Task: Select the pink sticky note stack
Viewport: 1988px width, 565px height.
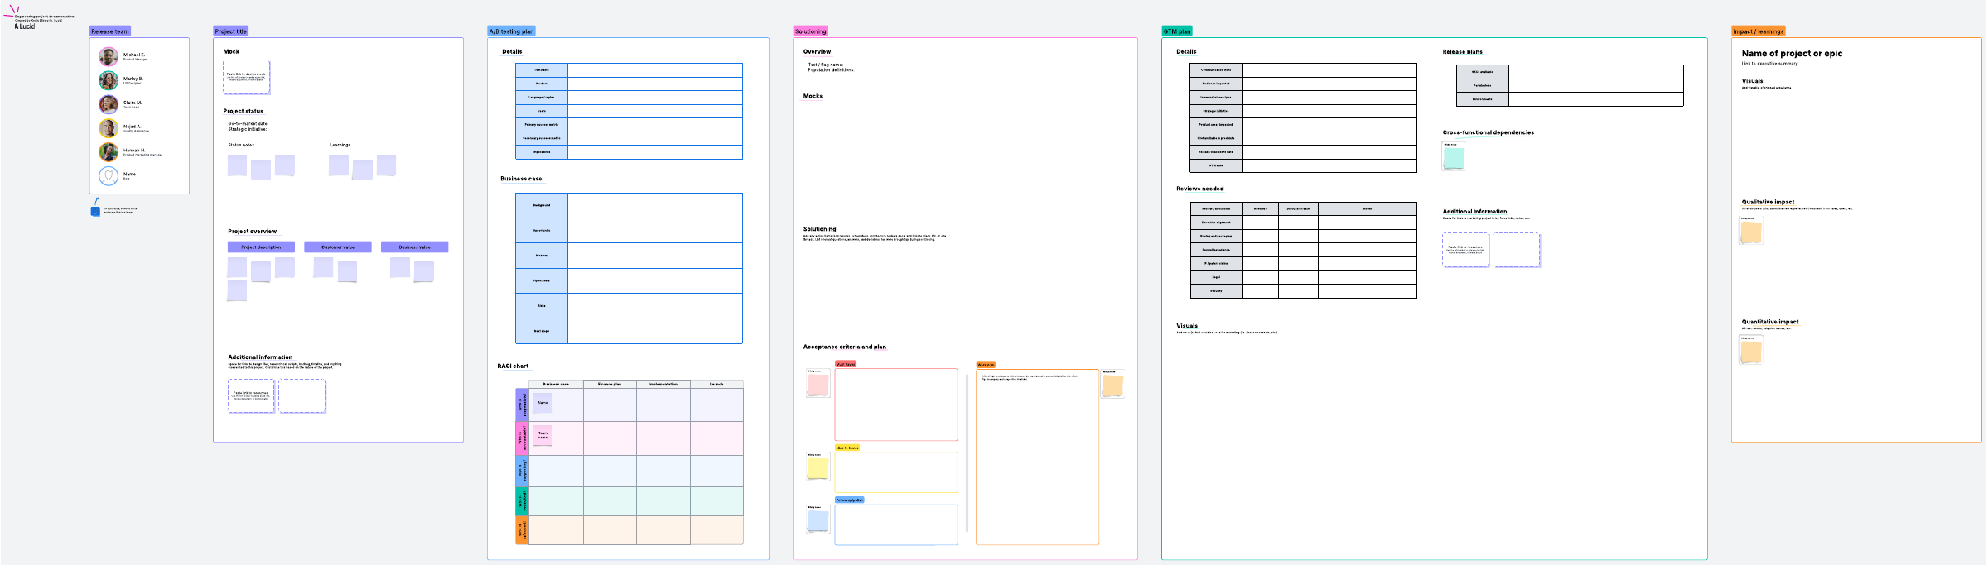Action: point(818,385)
